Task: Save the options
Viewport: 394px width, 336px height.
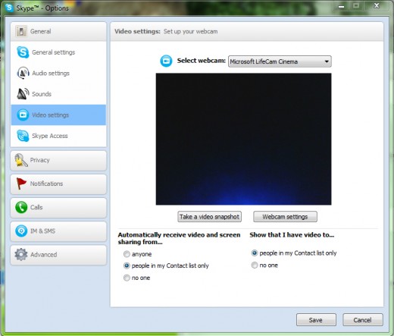Action: click(x=316, y=320)
